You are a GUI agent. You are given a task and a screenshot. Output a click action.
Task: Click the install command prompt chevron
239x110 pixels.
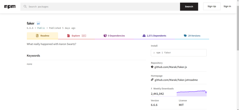pos(154,53)
